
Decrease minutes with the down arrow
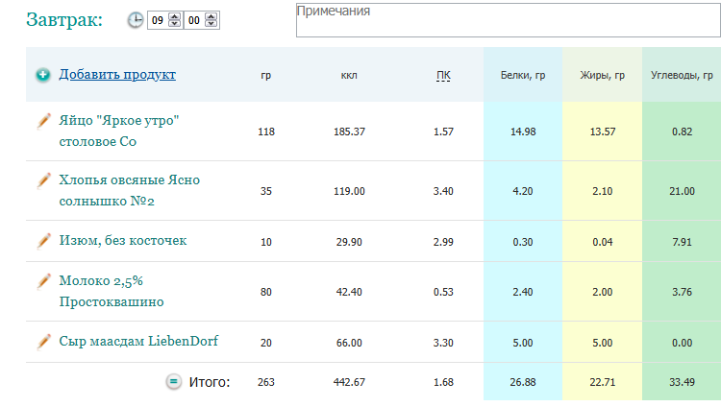tap(211, 23)
